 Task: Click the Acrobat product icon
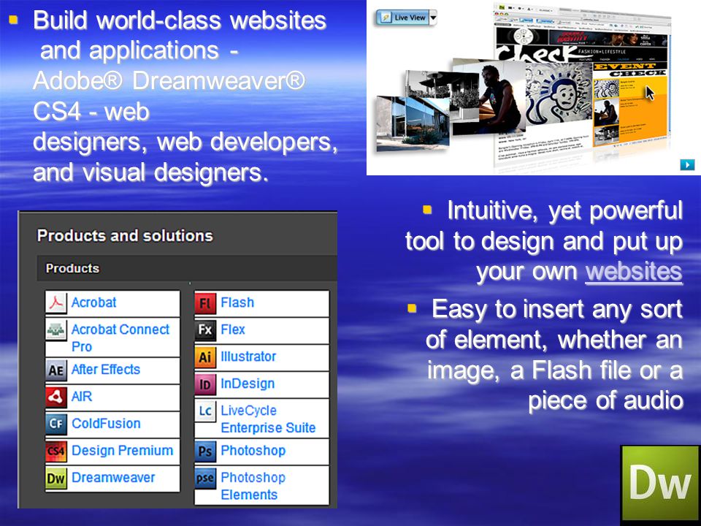56,302
